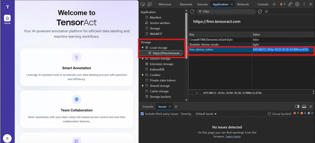
Task: Open the Default levels severity dropdown
Action: 206,114
